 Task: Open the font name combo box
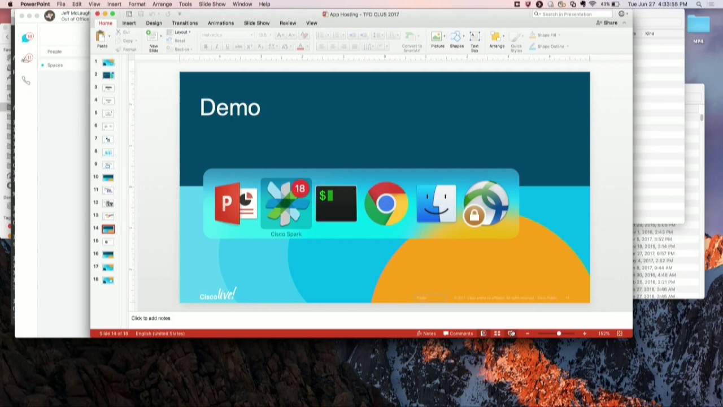point(228,35)
